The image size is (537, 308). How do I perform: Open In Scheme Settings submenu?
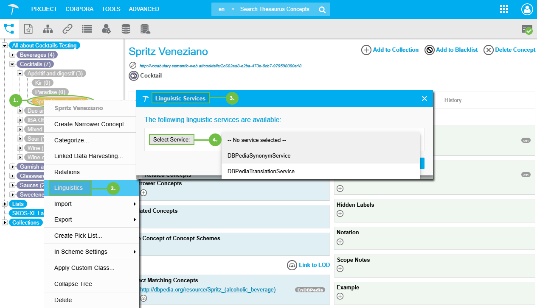pyautogui.click(x=92, y=252)
